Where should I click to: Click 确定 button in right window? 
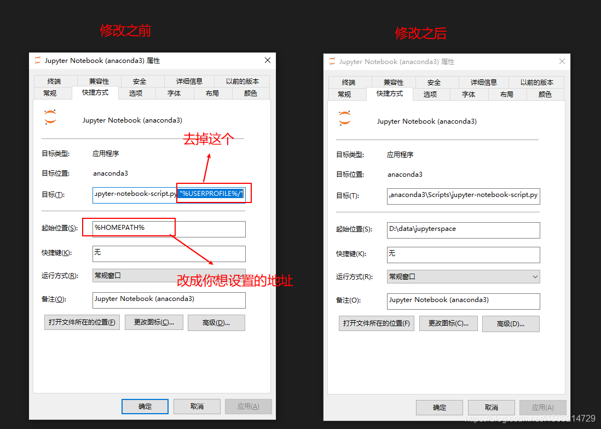coord(439,408)
